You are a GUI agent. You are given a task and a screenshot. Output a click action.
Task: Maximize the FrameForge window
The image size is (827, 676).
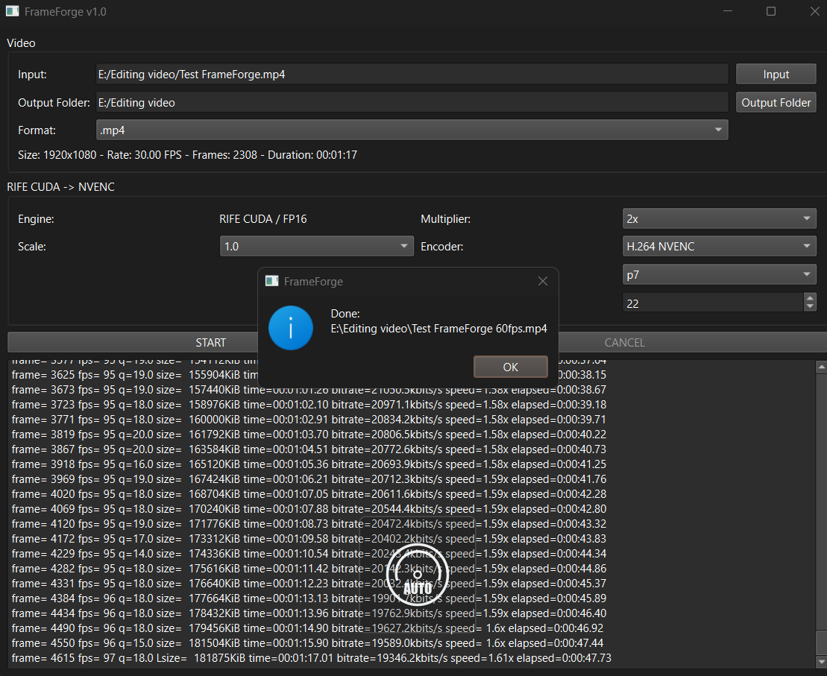pyautogui.click(x=771, y=11)
